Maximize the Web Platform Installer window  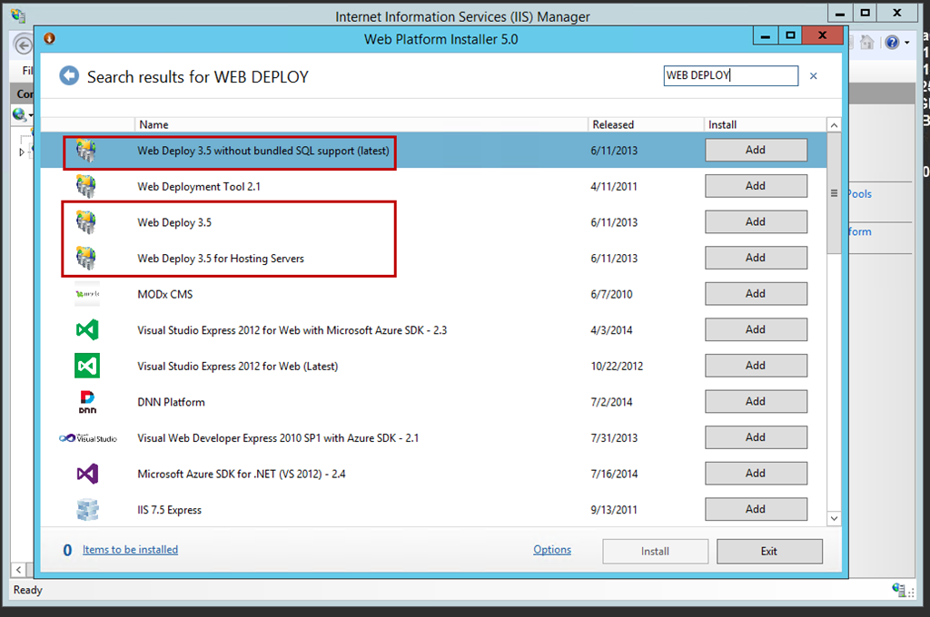790,36
